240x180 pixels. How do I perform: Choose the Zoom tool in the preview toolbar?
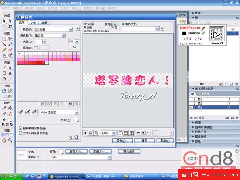point(96,133)
